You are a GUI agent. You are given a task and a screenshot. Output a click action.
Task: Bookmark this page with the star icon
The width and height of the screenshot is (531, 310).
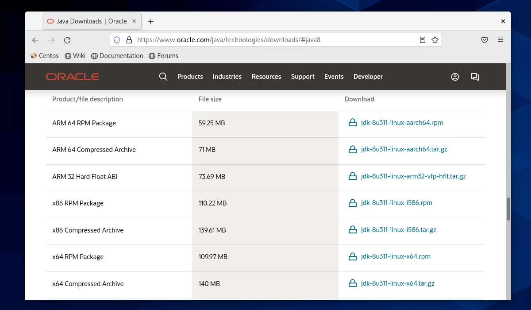pyautogui.click(x=435, y=40)
